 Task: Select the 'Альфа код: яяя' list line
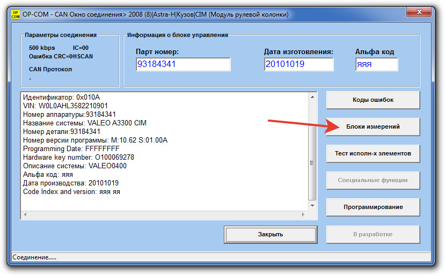(x=48, y=175)
